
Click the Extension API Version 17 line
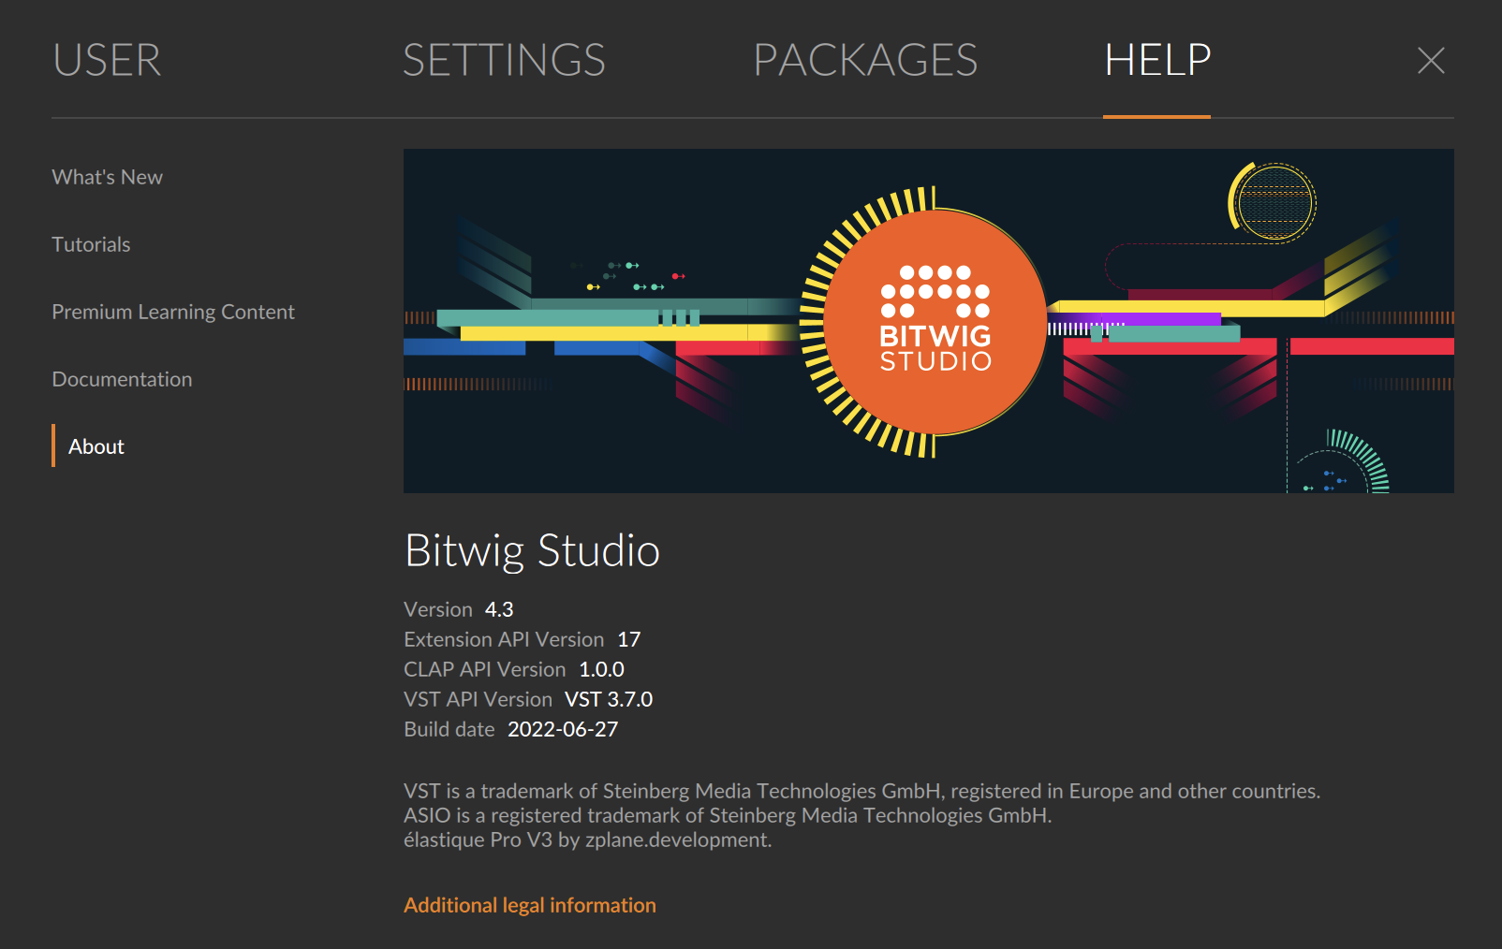tap(523, 639)
